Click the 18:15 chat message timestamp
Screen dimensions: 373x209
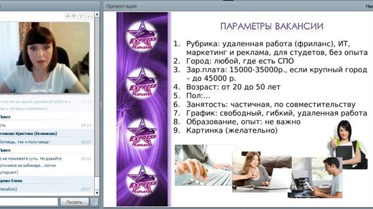pos(86,142)
